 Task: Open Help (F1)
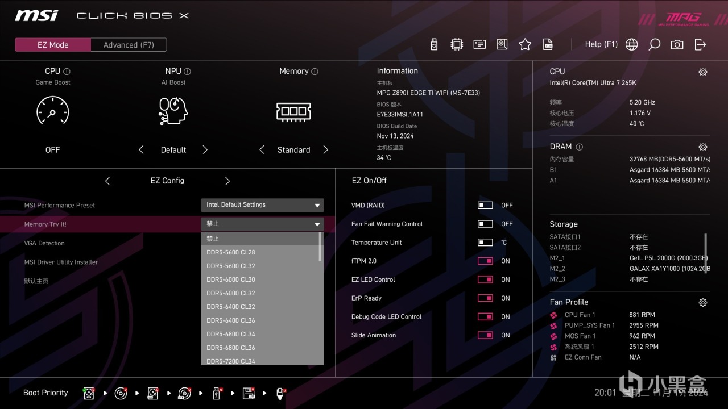601,44
